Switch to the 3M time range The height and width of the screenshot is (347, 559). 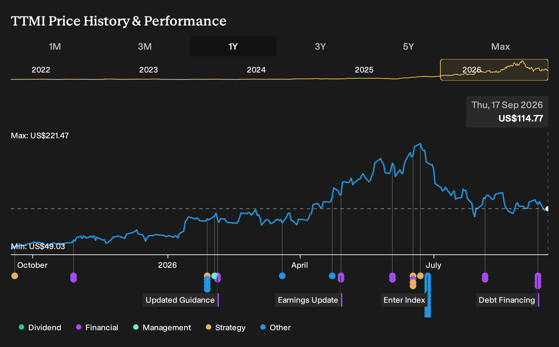click(145, 46)
